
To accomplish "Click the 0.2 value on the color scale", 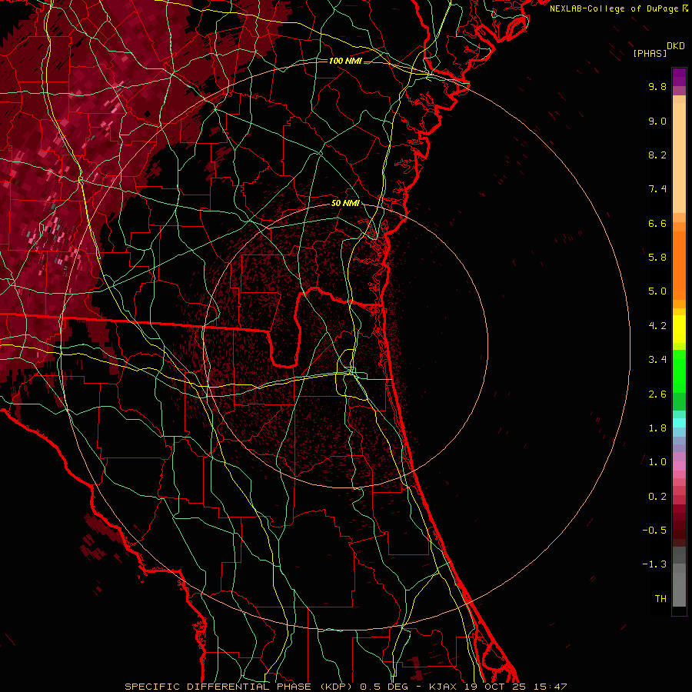I will click(657, 497).
